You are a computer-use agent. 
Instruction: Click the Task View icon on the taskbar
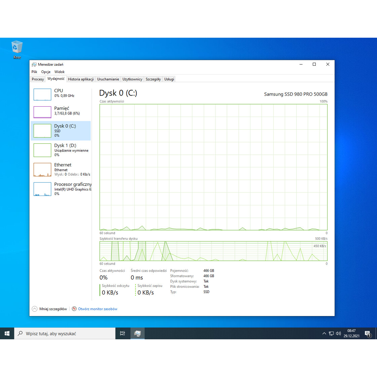click(x=123, y=333)
